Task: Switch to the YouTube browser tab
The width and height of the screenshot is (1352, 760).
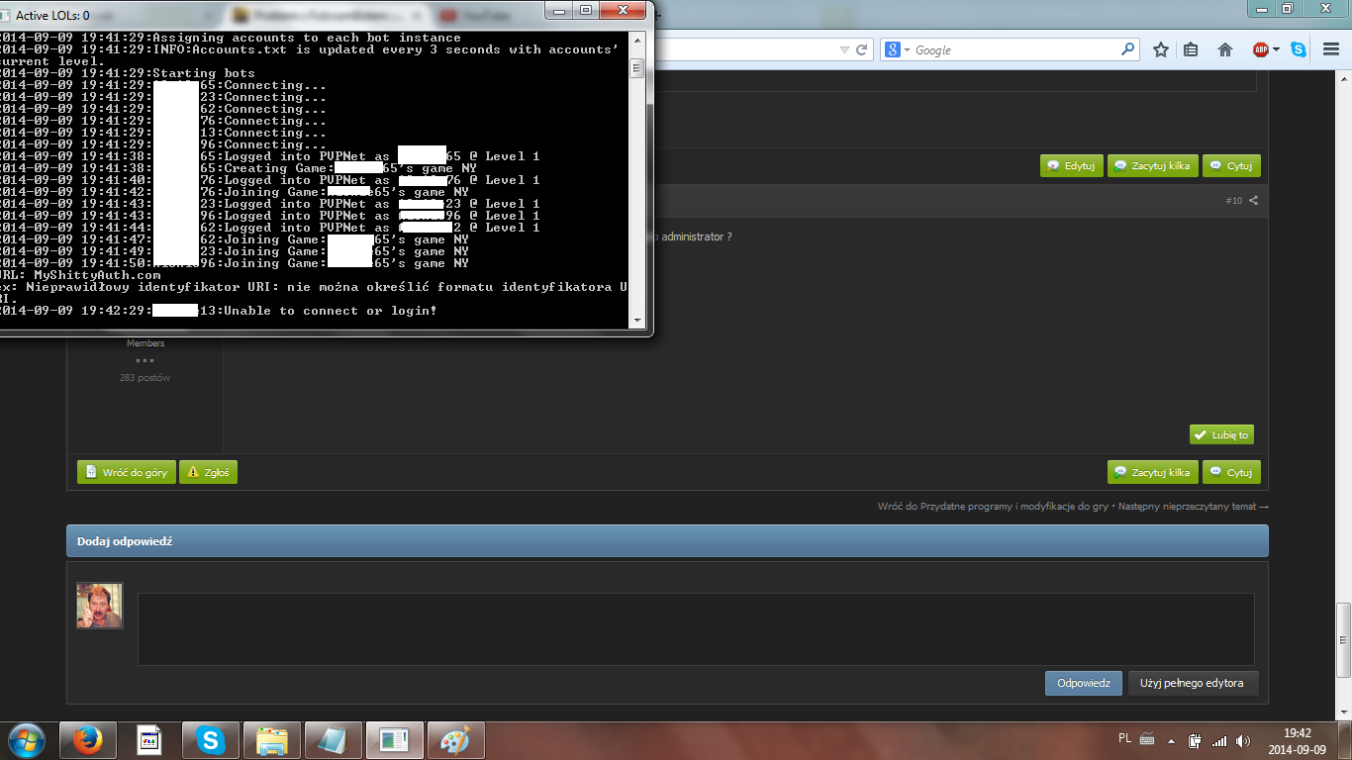Action: pyautogui.click(x=485, y=15)
